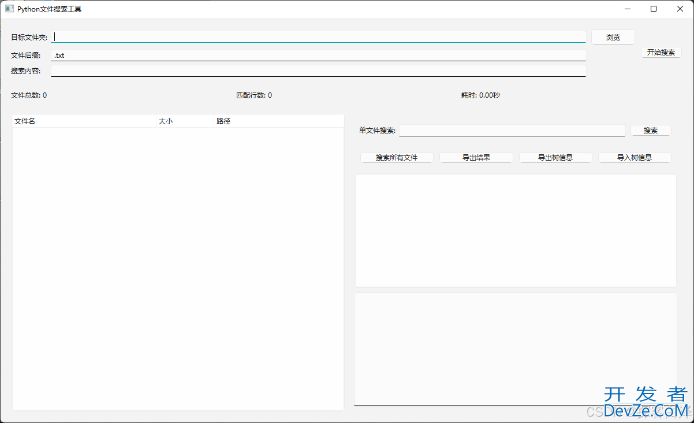Click the 大小 column header
Image resolution: width=694 pixels, height=423 pixels.
(185, 121)
